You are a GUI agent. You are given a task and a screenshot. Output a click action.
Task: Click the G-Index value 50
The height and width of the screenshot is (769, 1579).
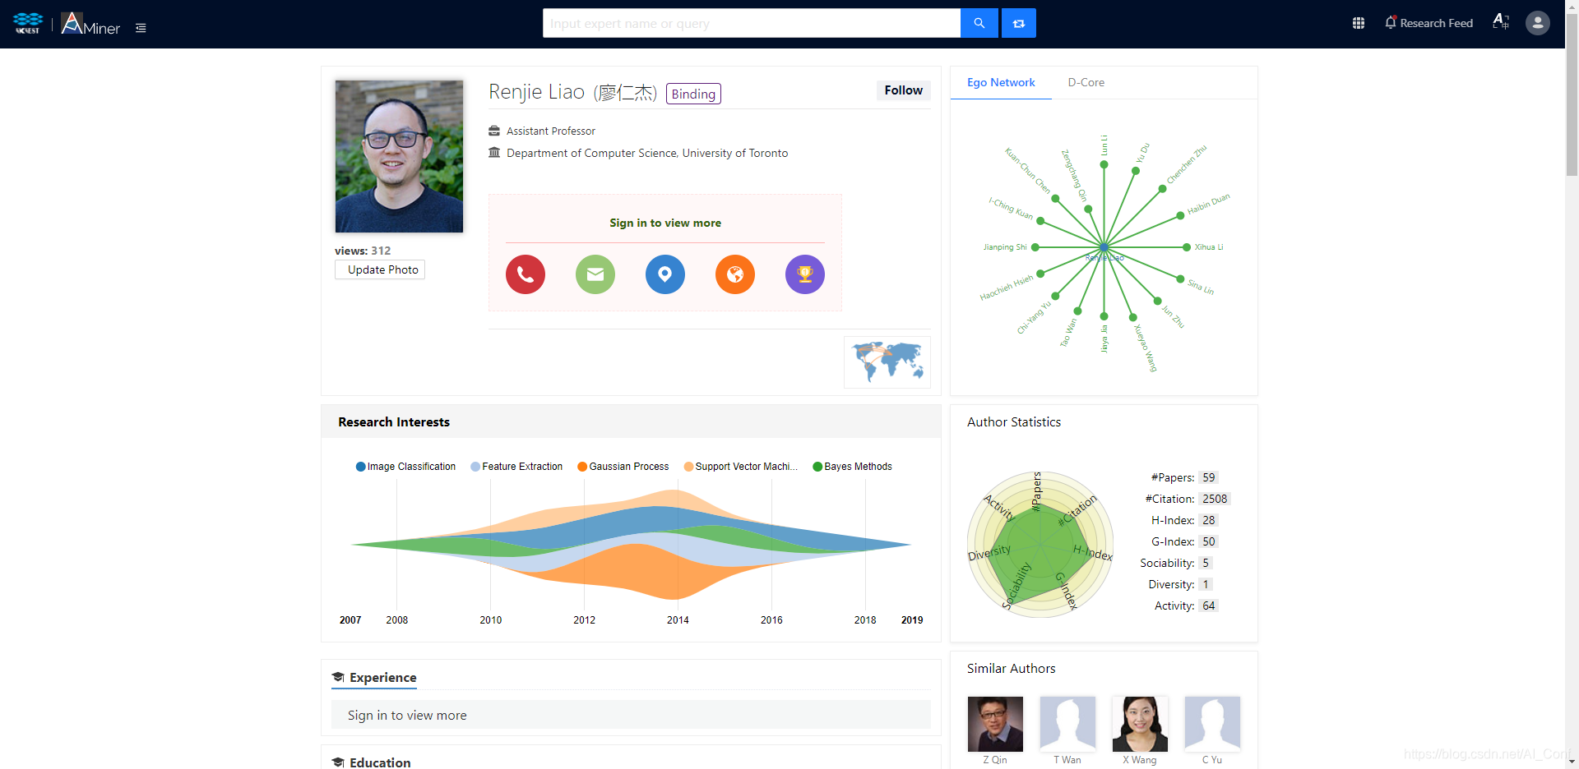tap(1208, 541)
